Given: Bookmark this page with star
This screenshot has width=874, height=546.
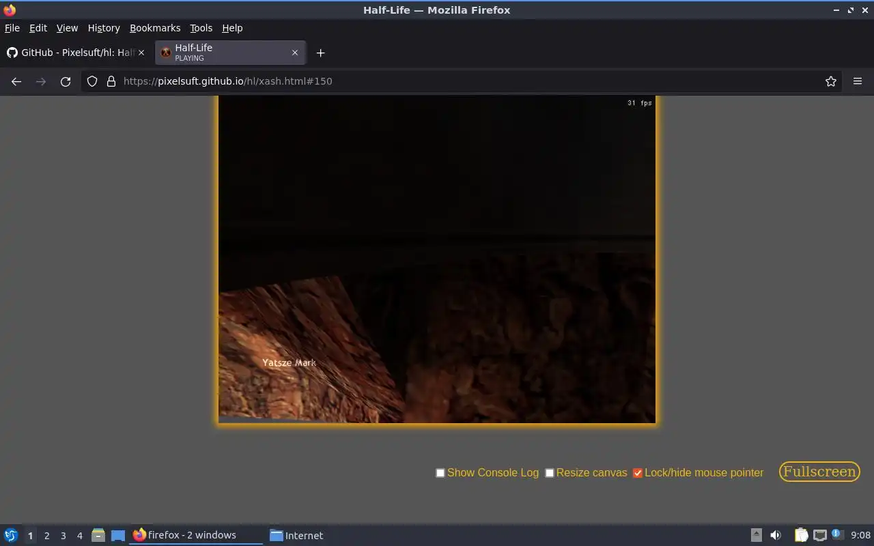Looking at the screenshot, I should coord(831,81).
